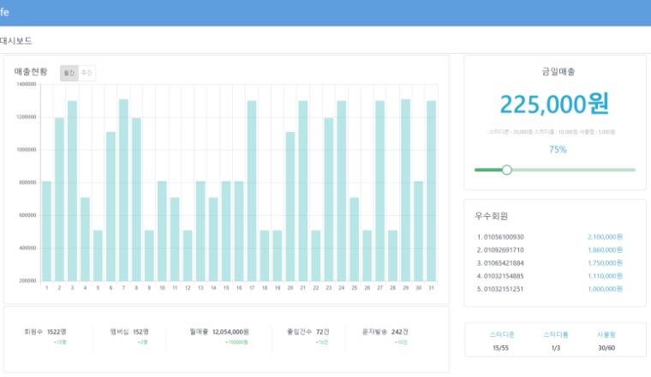This screenshot has width=651, height=377.
Task: Click the 75% progress value
Action: pos(558,149)
